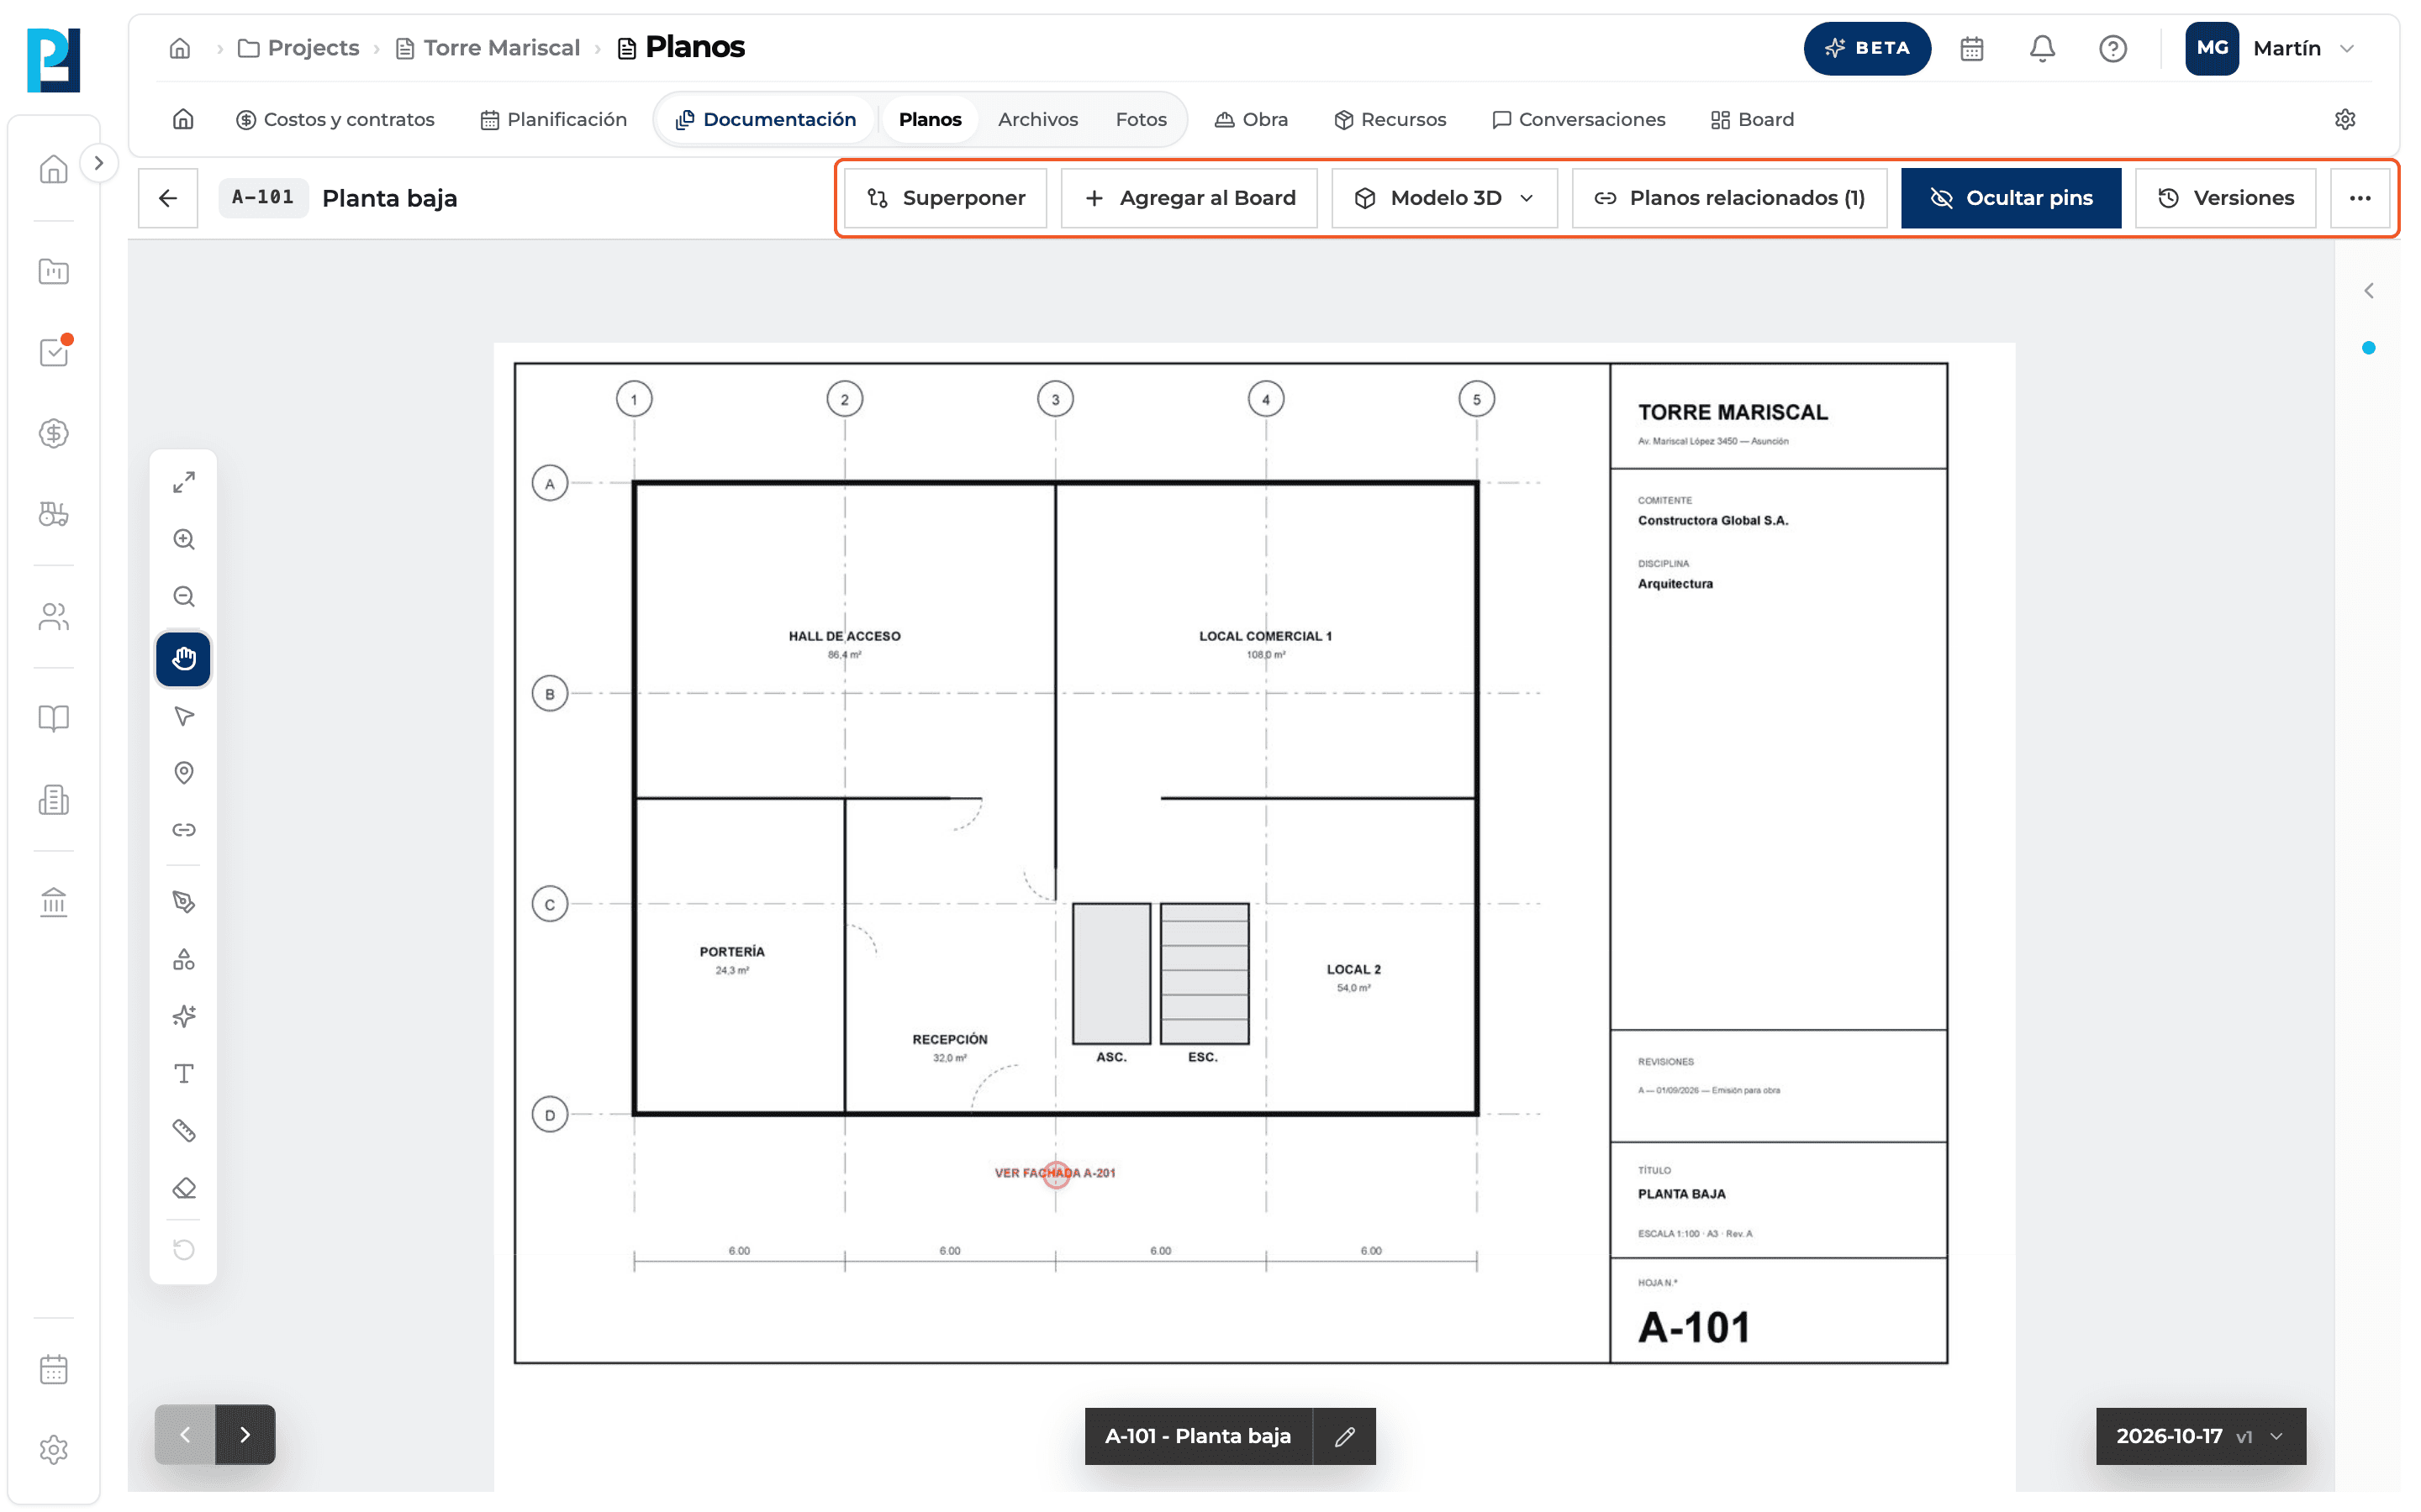Select the shapes tool

[x=184, y=960]
